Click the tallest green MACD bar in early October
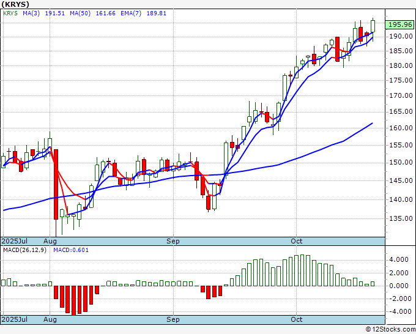The height and width of the screenshot is (334, 416). (x=302, y=270)
